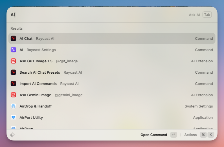Click the Import AI Commands icon

(13, 84)
